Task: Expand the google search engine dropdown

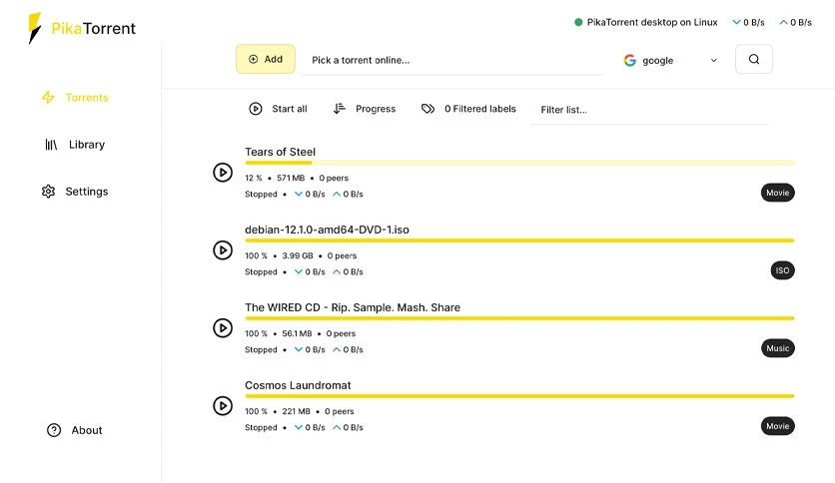Action: tap(670, 60)
